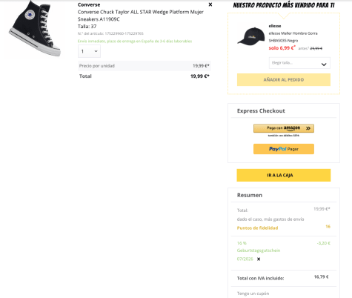The image size is (352, 298).
Task: Click the ellesse brand name
Action: tap(275, 26)
